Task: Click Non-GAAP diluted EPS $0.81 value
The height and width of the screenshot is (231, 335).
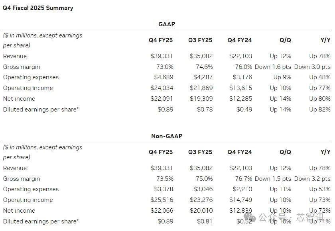Action: (205, 221)
